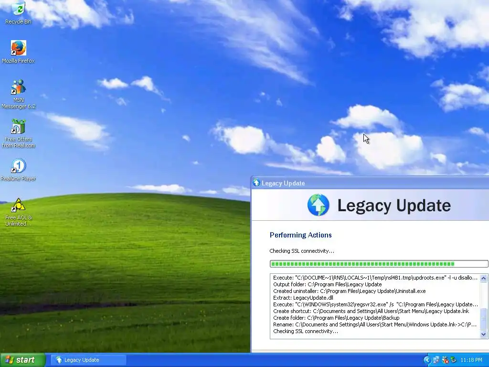This screenshot has height=367, width=489.
Task: Show hidden tray icons with the chevron
Action: click(427, 360)
